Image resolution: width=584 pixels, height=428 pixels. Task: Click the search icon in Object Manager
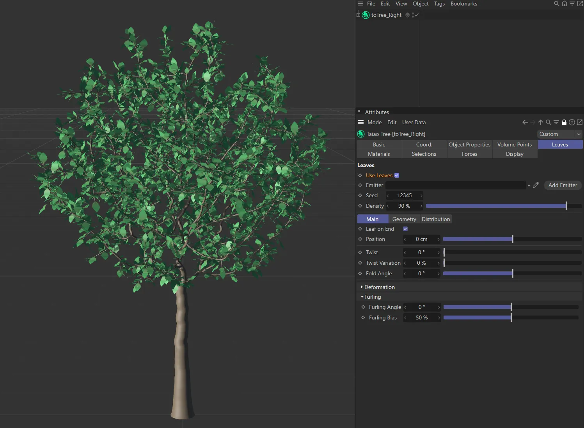556,4
